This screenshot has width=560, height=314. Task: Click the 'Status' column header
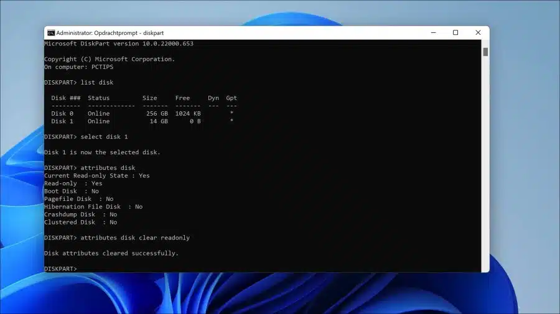[x=98, y=98]
